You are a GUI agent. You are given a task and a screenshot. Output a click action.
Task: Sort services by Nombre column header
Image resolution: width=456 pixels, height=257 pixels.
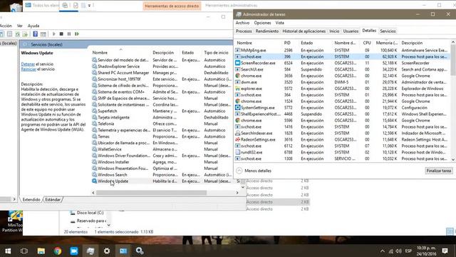[x=120, y=52]
